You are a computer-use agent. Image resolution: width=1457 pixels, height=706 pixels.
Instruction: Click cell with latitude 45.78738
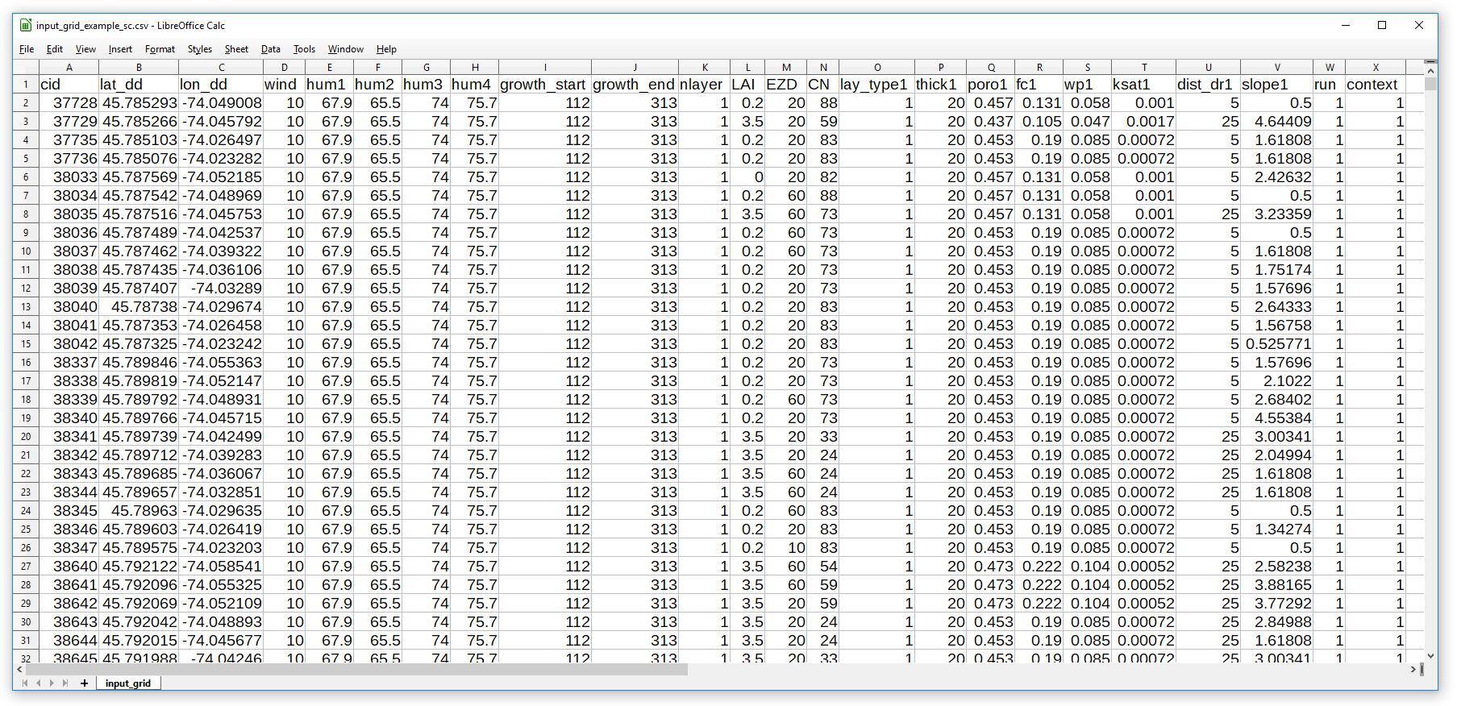point(139,307)
